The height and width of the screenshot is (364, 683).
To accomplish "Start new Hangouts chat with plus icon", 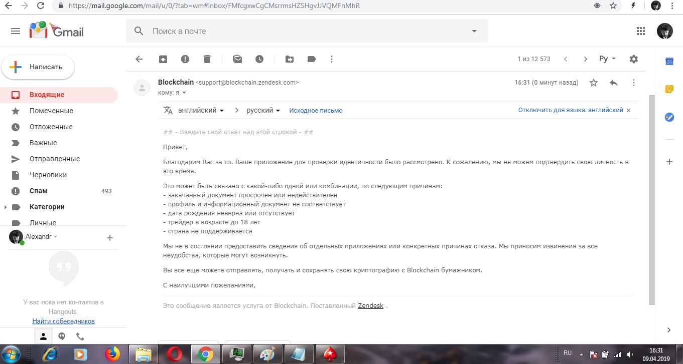I will [110, 238].
